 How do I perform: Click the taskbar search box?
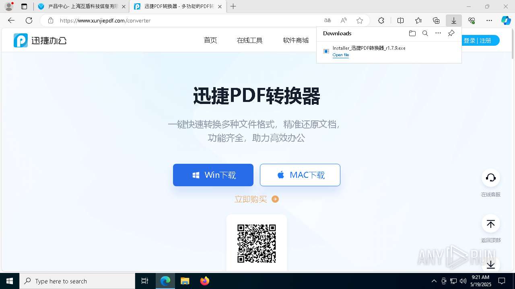pyautogui.click(x=77, y=281)
